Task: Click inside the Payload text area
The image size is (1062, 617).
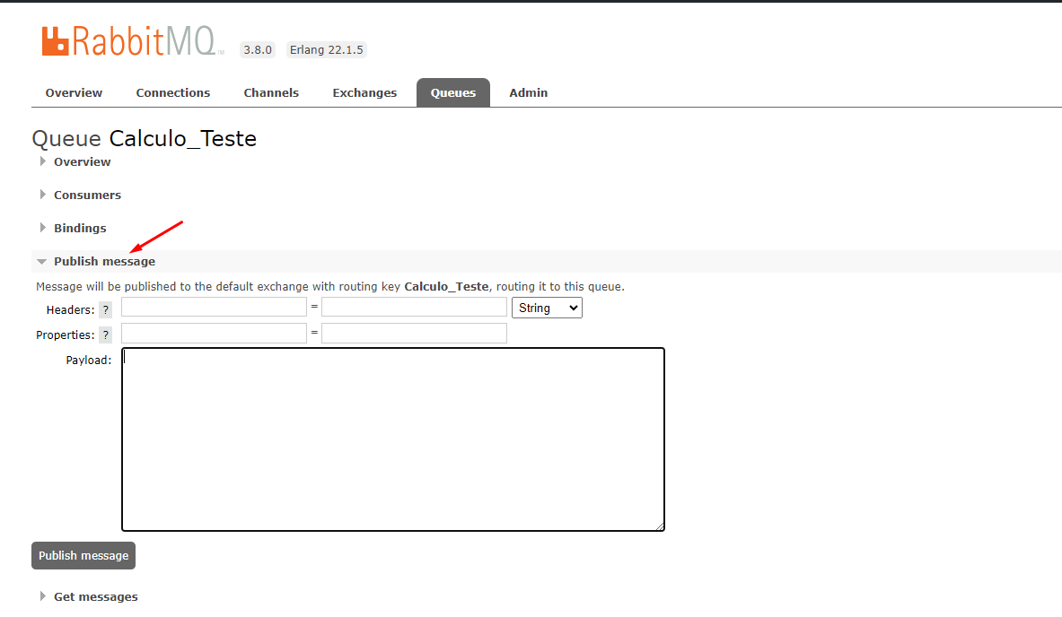Action: (393, 439)
